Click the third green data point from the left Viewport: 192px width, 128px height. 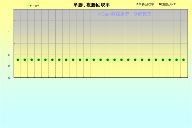[32, 60]
